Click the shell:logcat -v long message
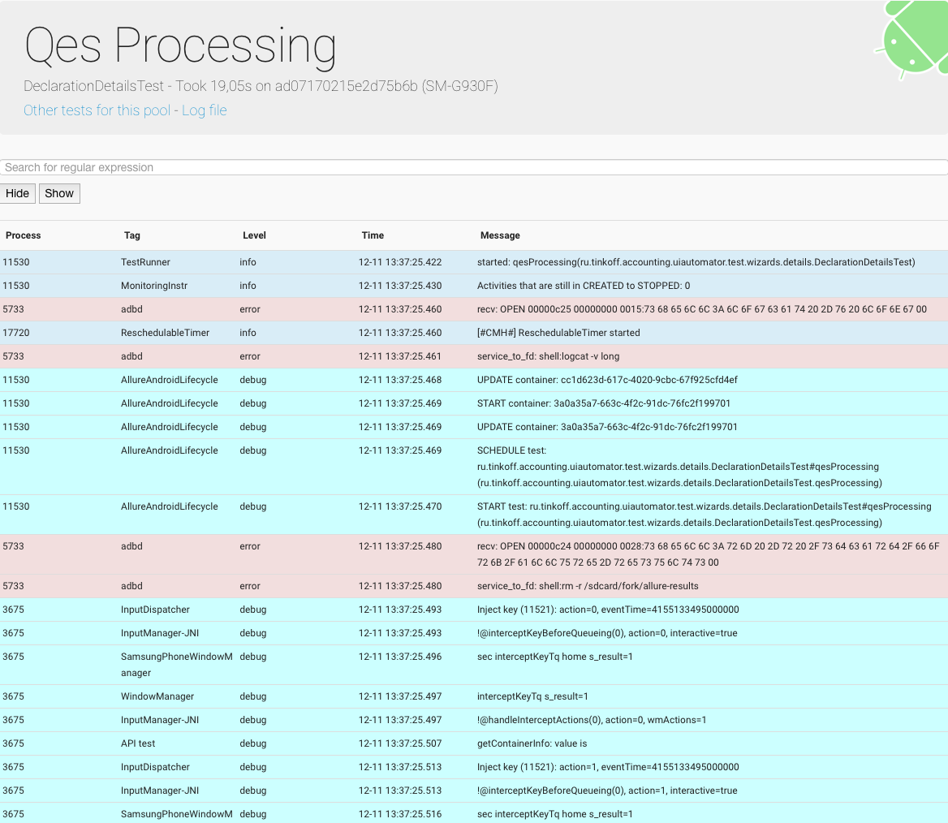Image resolution: width=948 pixels, height=823 pixels. pos(549,356)
